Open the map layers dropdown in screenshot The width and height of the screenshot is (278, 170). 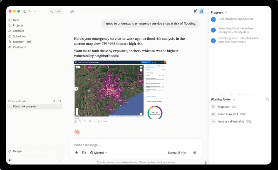[78, 67]
